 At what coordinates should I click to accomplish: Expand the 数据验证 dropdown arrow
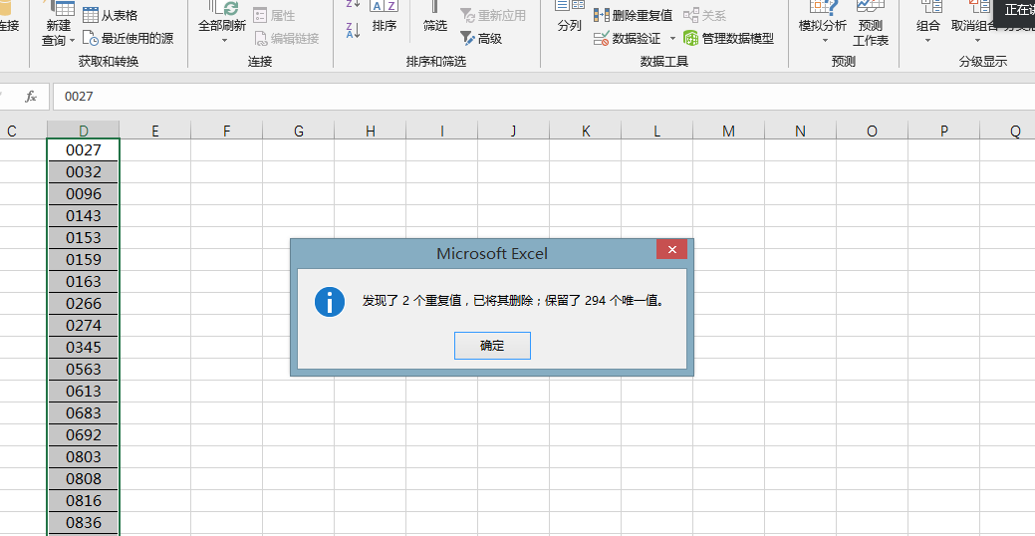click(x=672, y=39)
